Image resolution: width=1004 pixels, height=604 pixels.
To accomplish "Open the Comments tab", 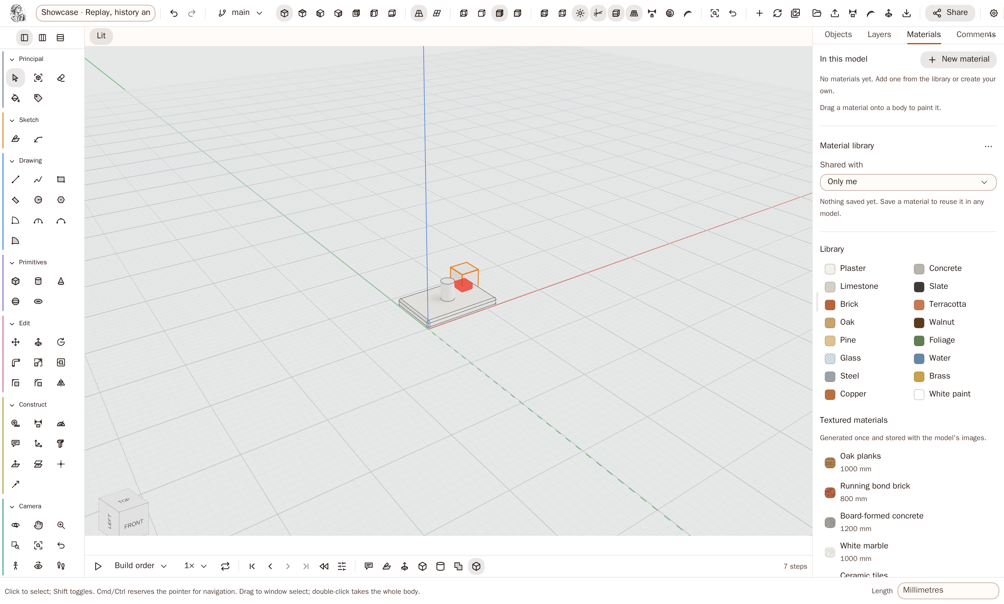I will (976, 35).
